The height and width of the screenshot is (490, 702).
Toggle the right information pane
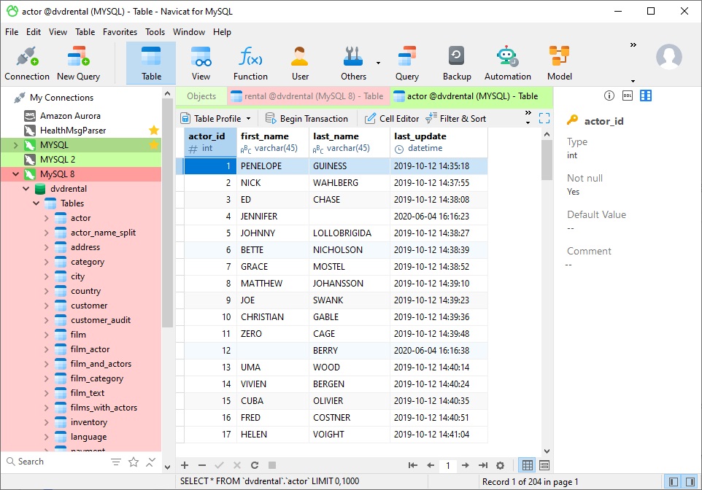[x=690, y=482]
